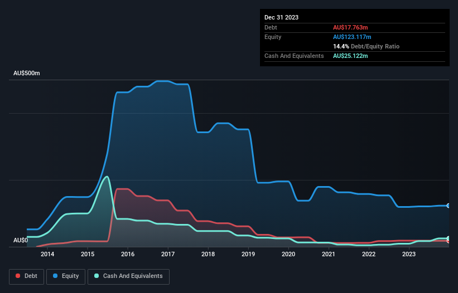The image size is (458, 293).
Task: Click the 2023 x-axis label
Action: click(x=409, y=254)
